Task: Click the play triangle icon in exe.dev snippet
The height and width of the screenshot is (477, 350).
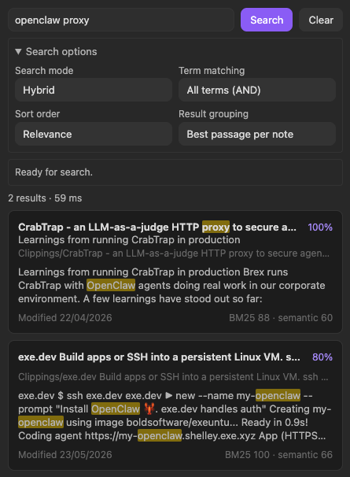Action: (169, 395)
